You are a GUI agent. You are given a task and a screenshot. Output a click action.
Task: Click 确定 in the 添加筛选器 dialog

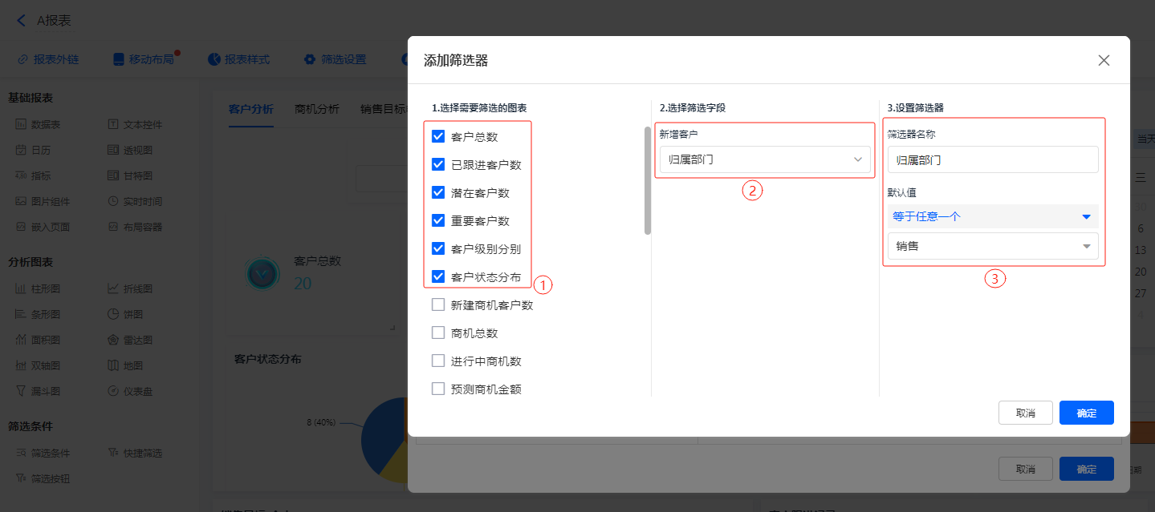point(1086,413)
